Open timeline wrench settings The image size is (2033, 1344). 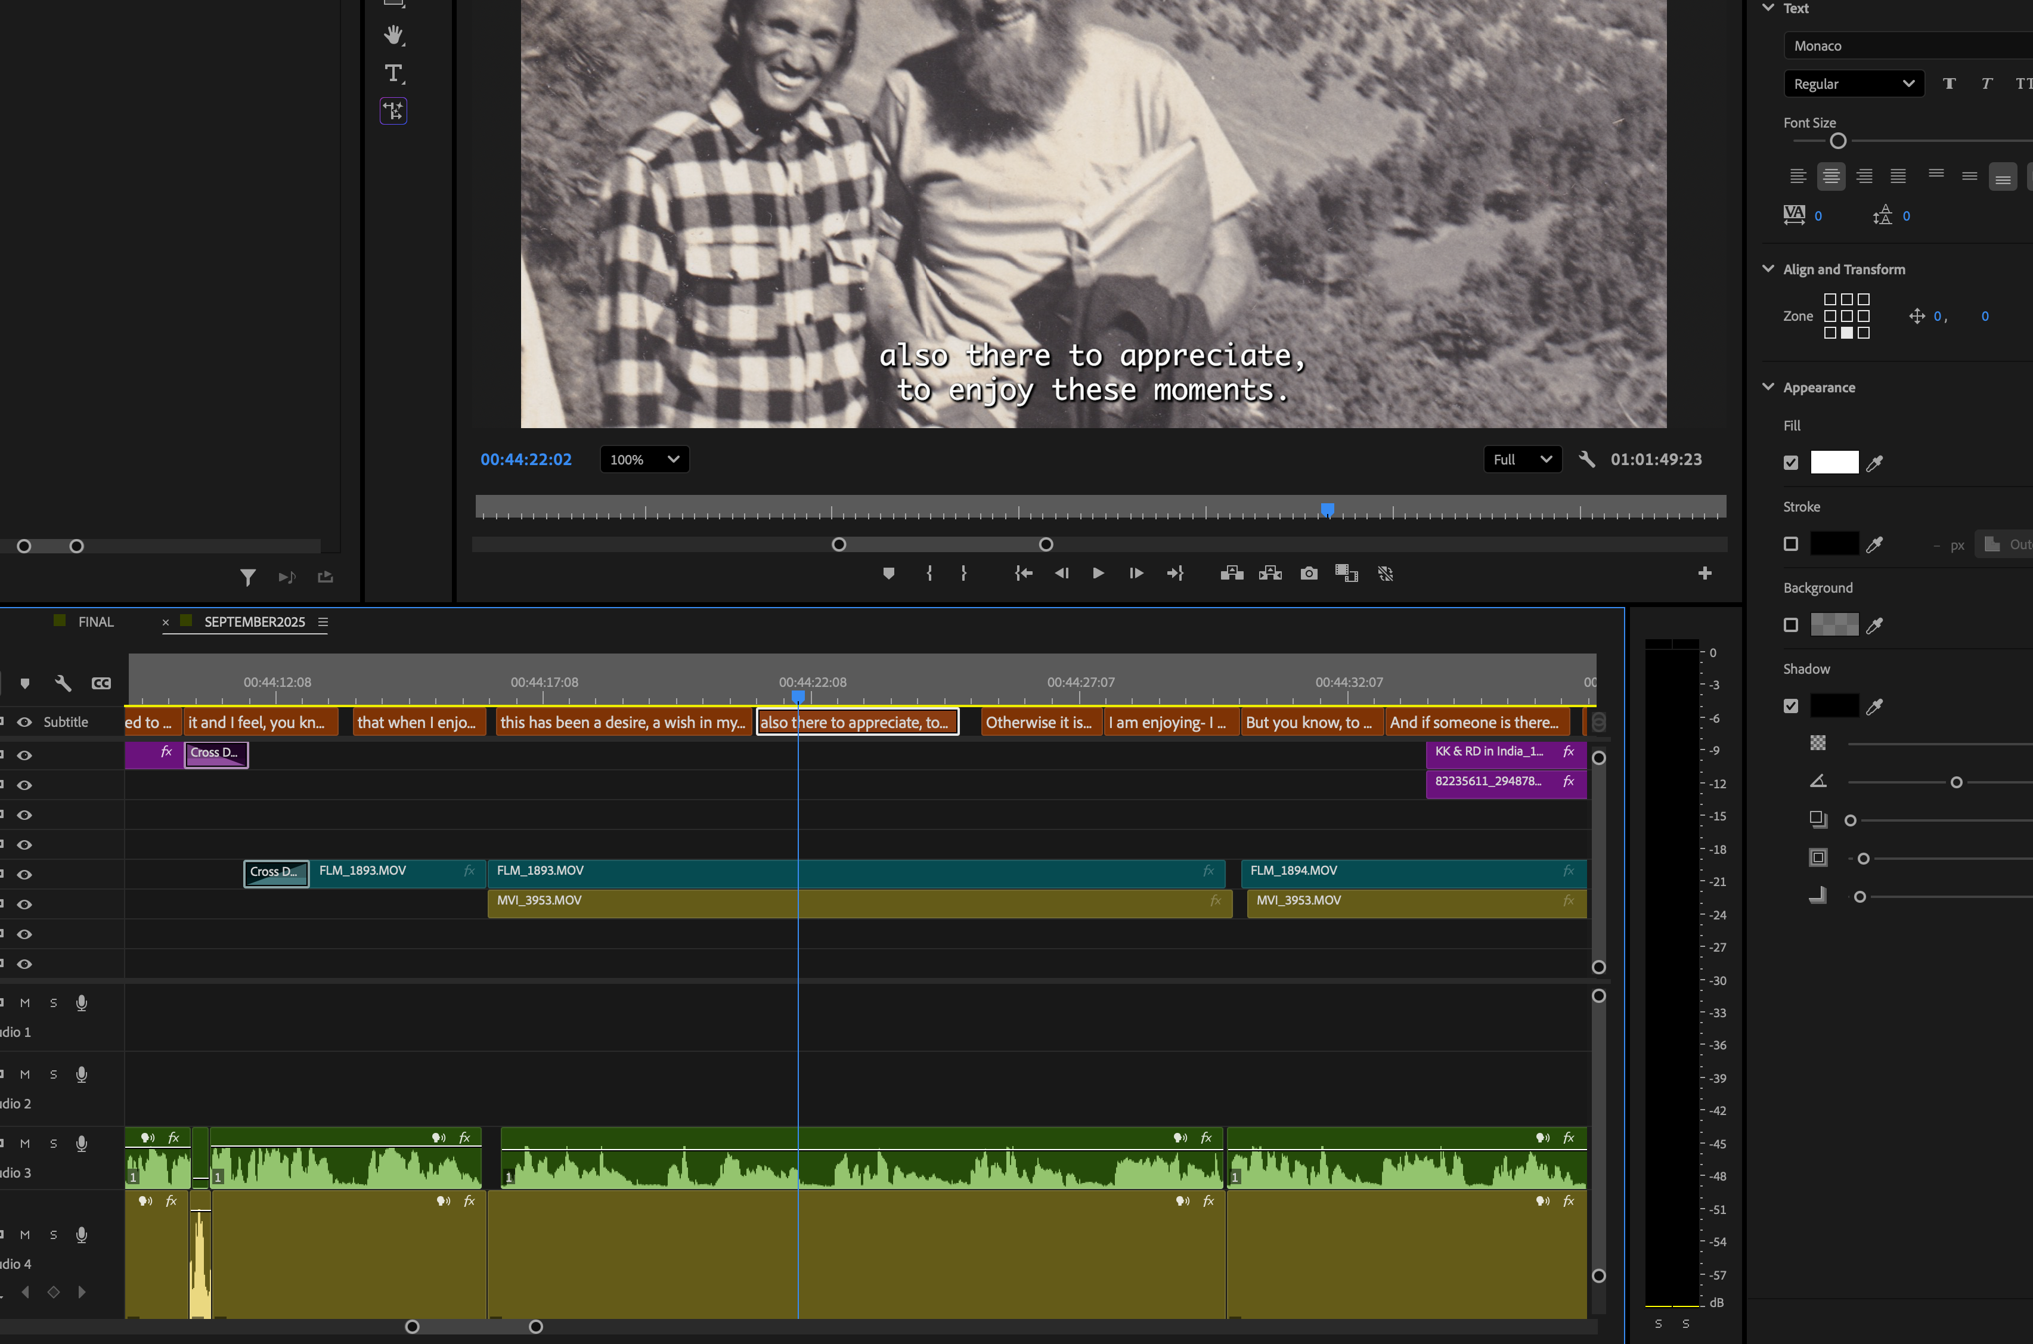coord(63,683)
